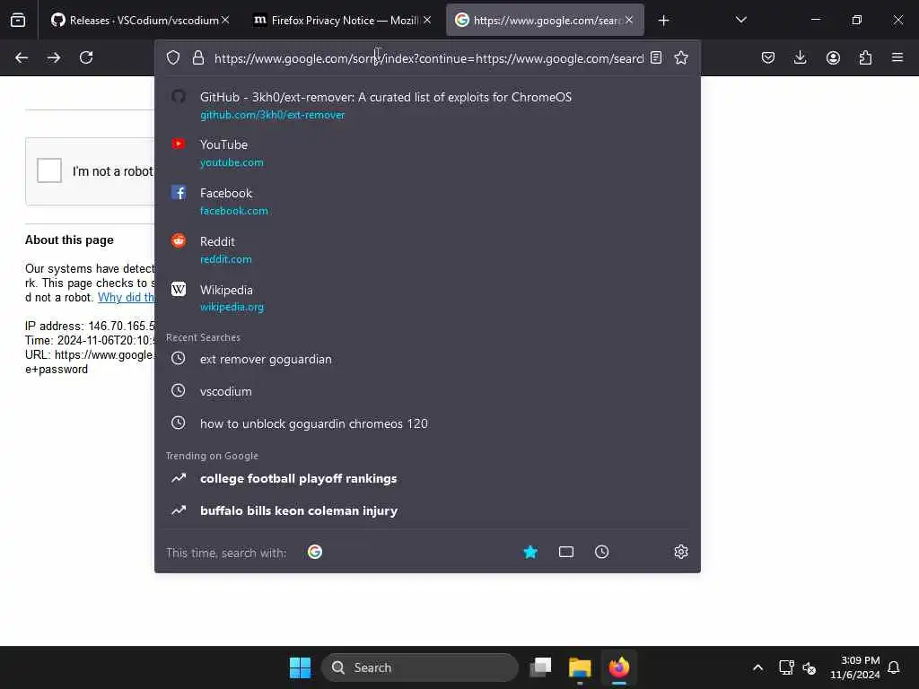Image resolution: width=919 pixels, height=689 pixels.
Task: Click the Firefox taskbar icon
Action: 619,667
